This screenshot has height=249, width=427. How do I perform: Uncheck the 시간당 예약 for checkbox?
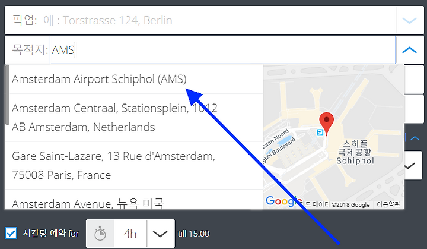[11, 234]
